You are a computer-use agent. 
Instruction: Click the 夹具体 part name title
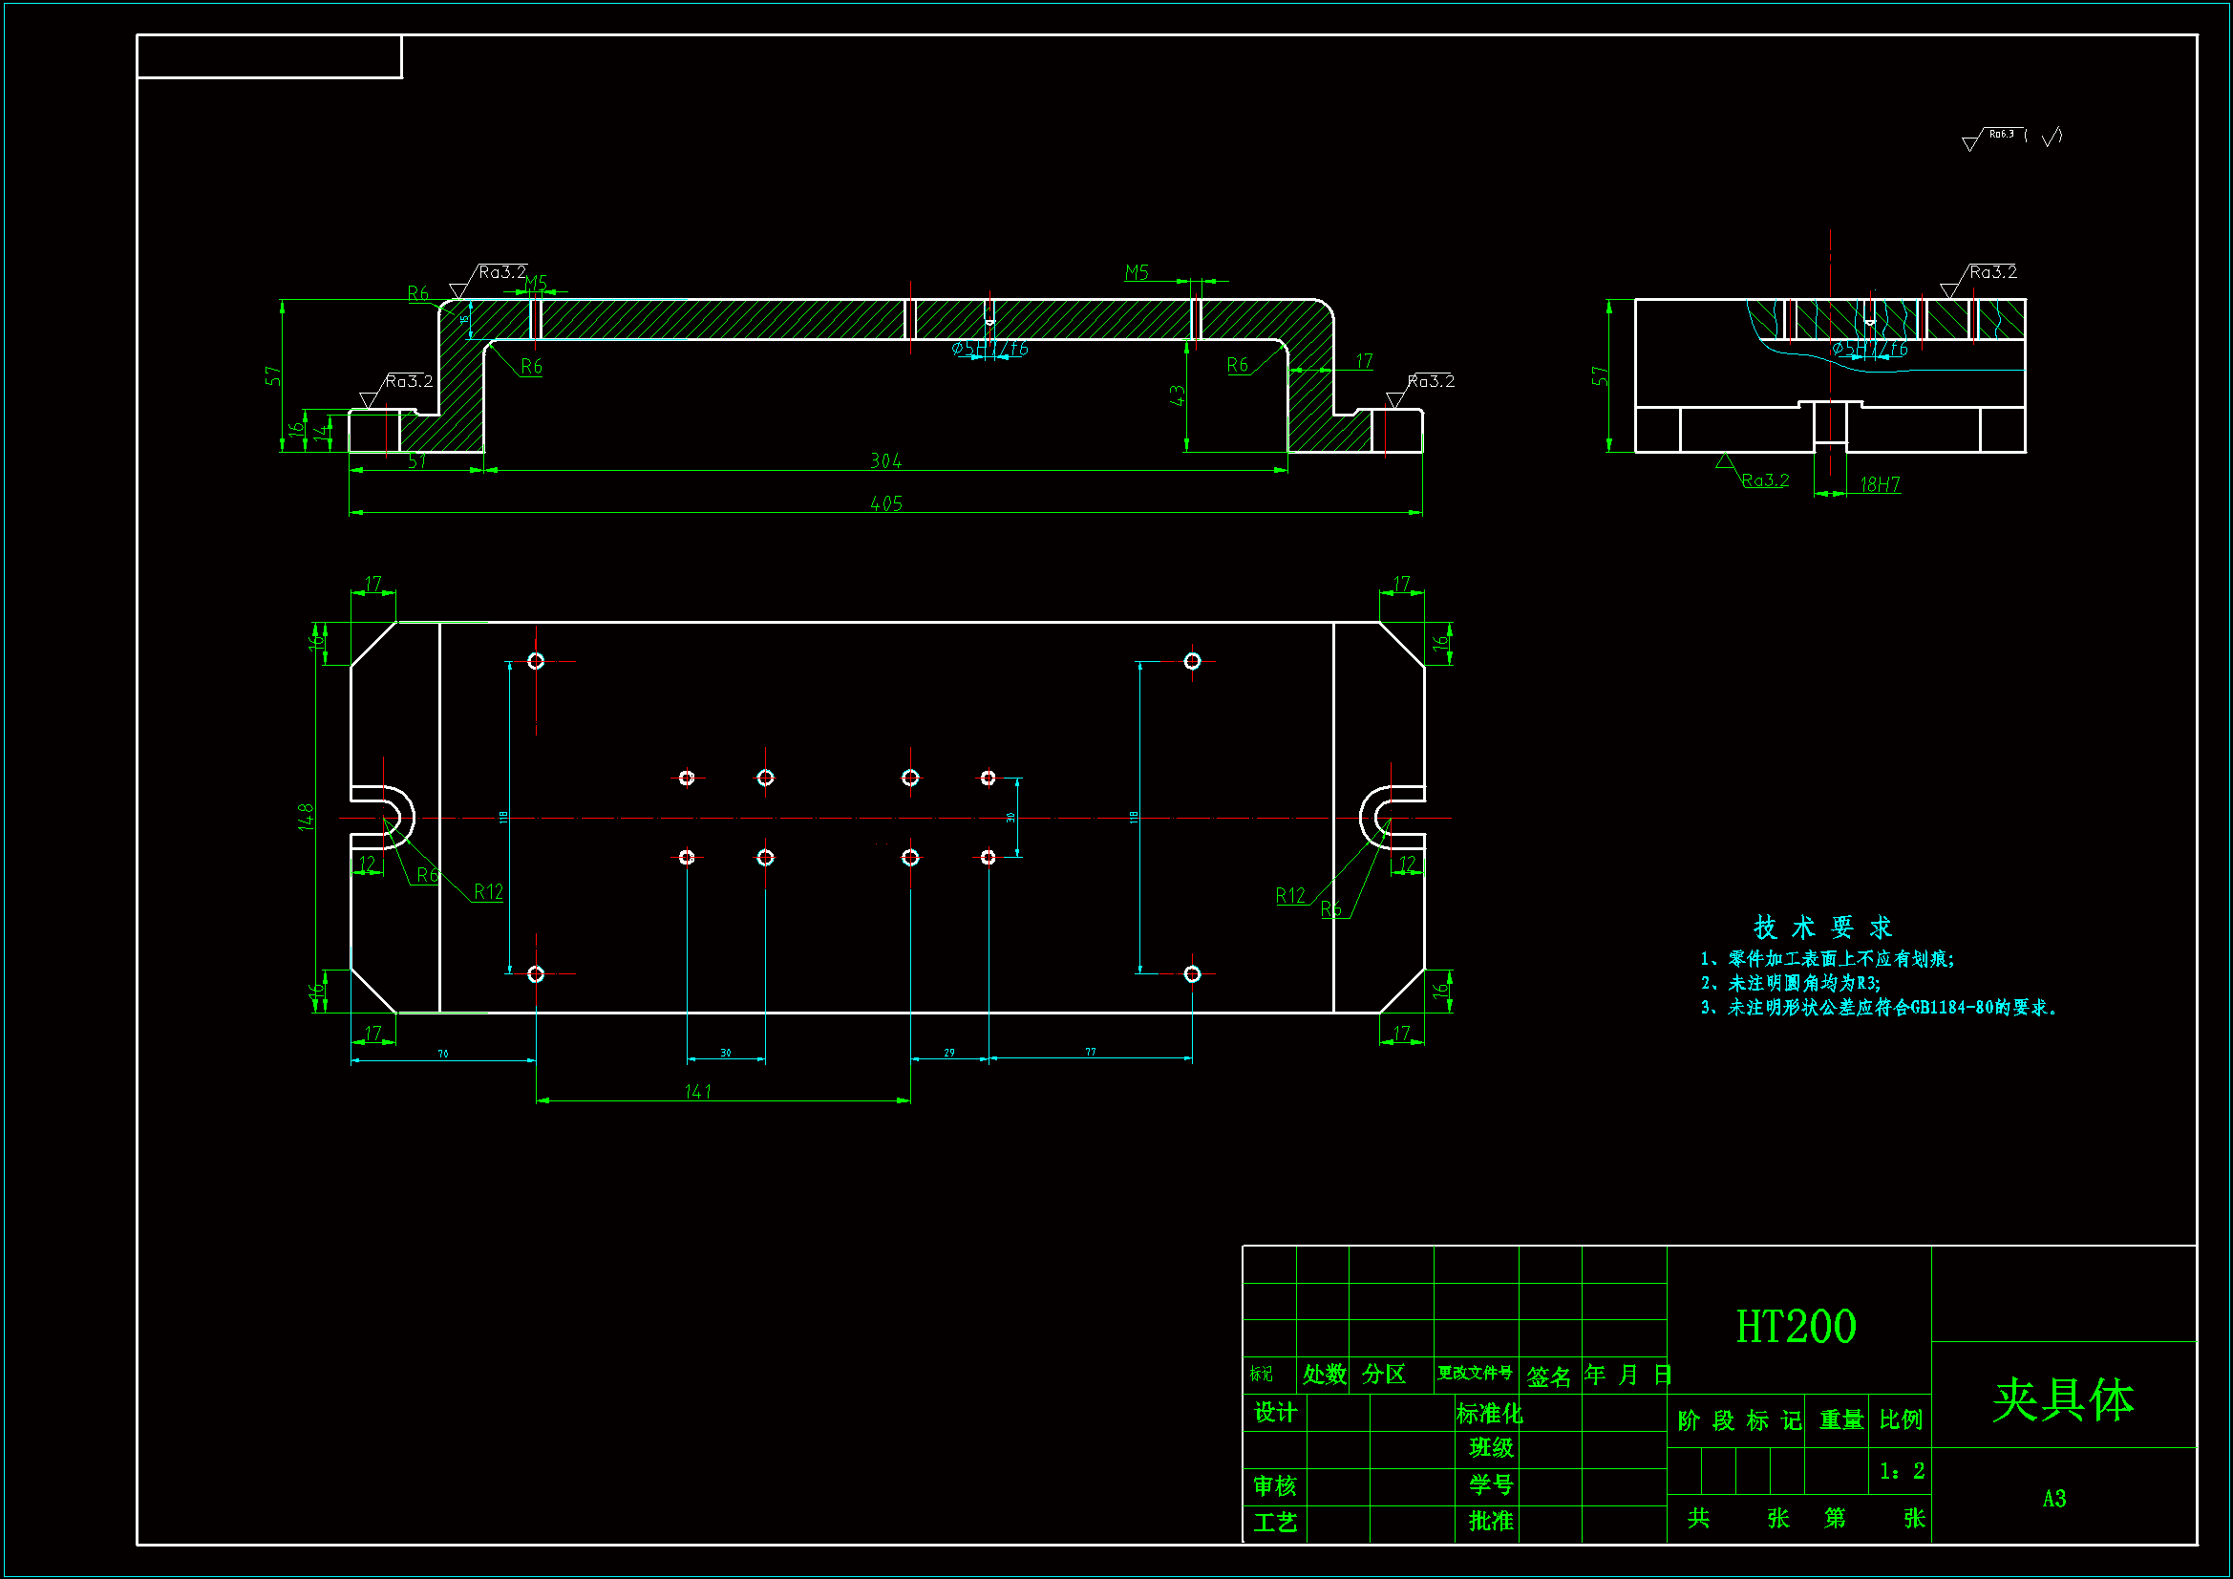click(x=2063, y=1400)
